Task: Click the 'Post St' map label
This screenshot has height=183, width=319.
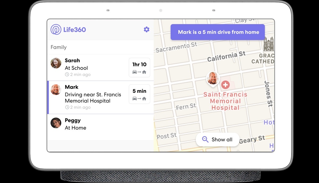Action: (x=167, y=136)
